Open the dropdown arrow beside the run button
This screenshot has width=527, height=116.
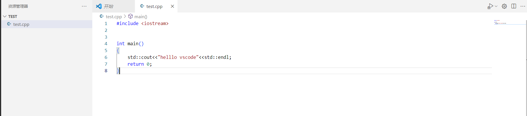coord(496,6)
